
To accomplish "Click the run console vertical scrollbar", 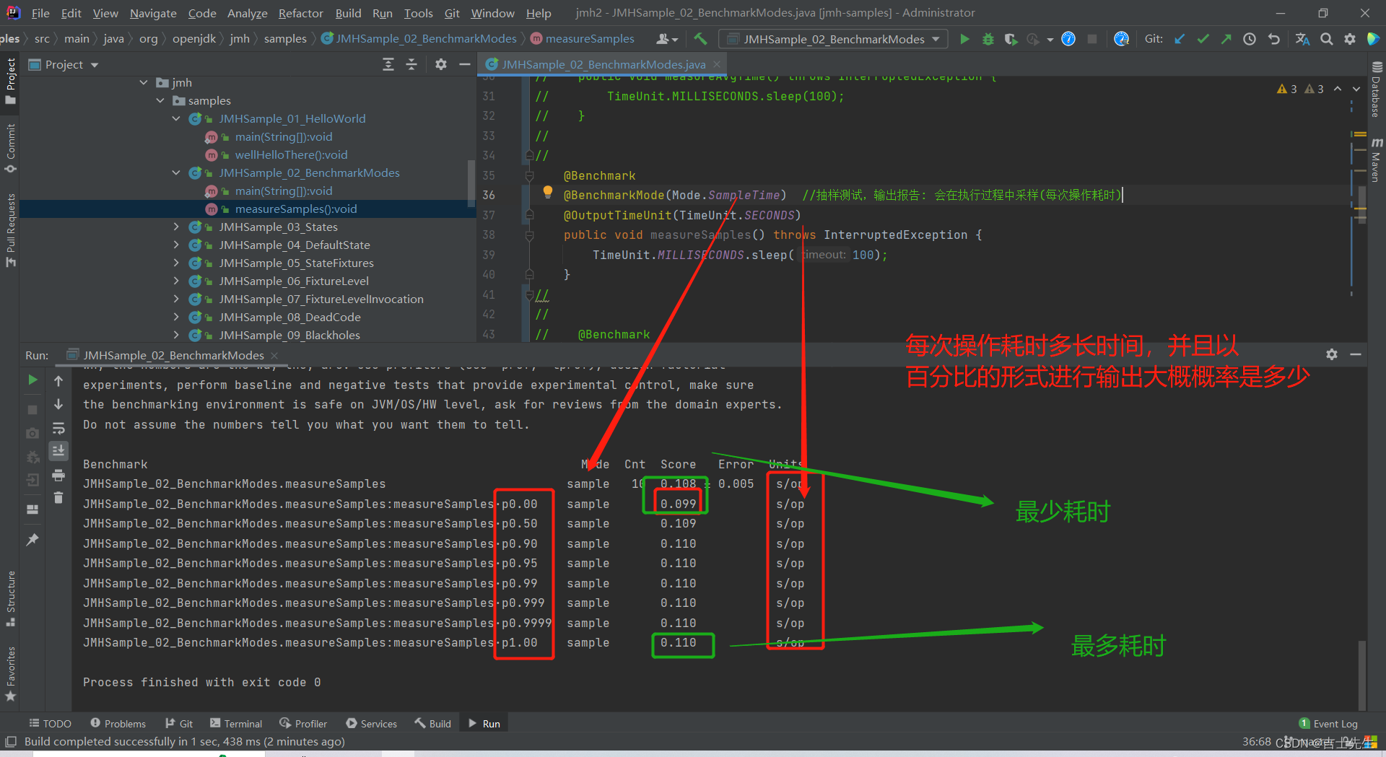I will pos(1361,675).
